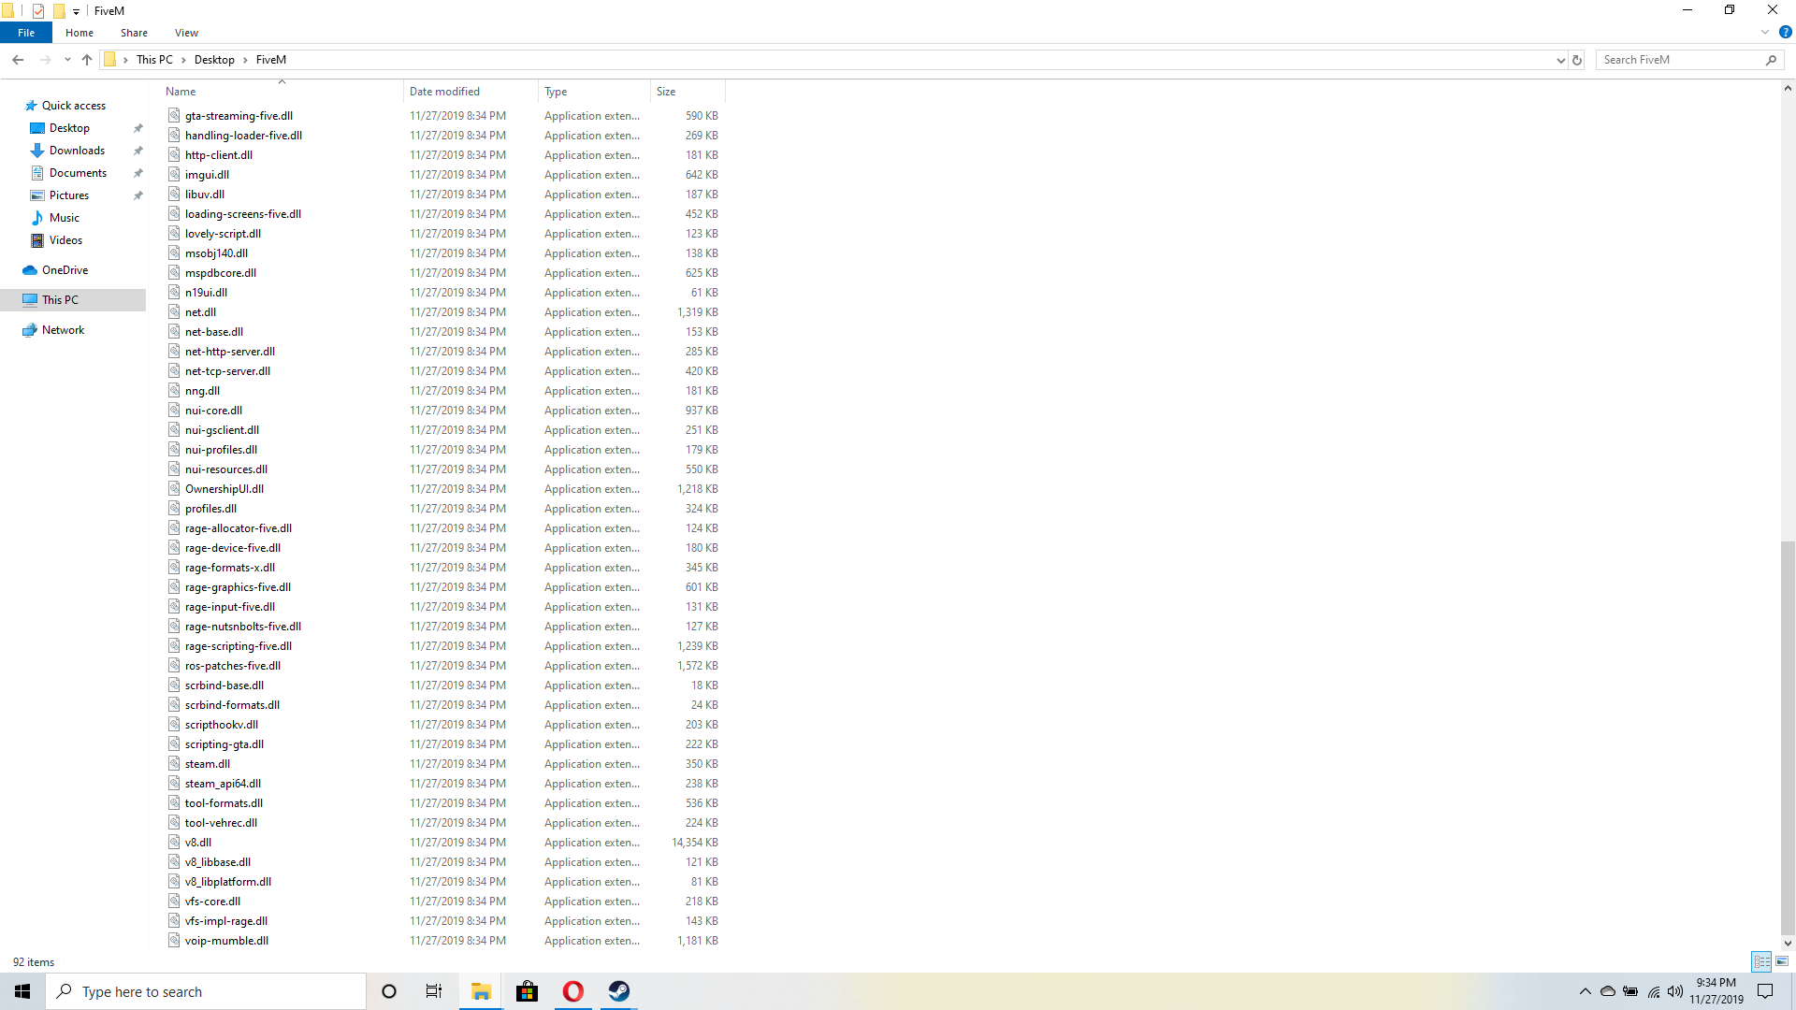
Task: Open Steam from the taskbar
Action: pyautogui.click(x=619, y=991)
